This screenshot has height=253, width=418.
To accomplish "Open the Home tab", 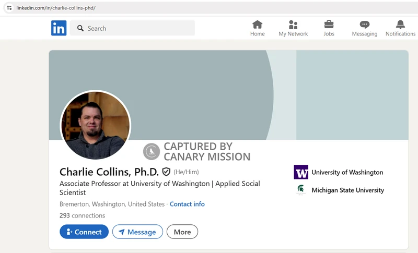I will (257, 28).
